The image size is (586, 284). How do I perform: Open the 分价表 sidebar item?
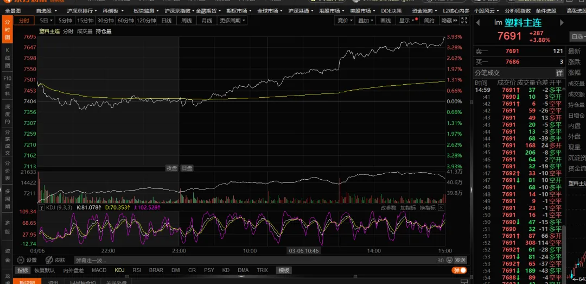pyautogui.click(x=7, y=171)
